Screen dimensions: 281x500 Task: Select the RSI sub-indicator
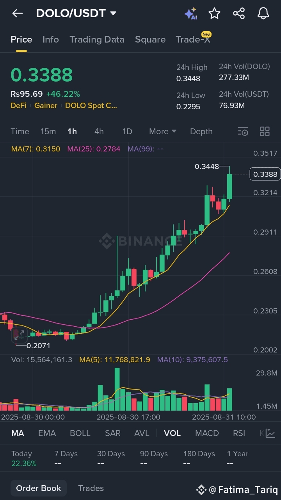point(239,433)
